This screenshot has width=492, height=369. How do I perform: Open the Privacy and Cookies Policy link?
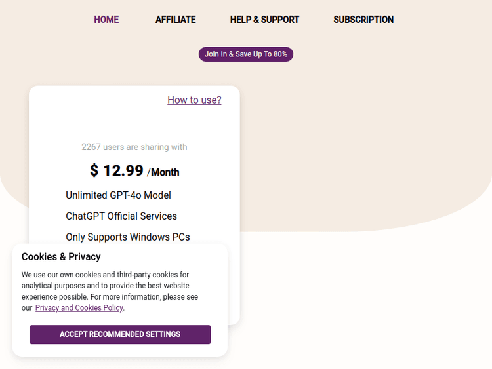point(79,308)
